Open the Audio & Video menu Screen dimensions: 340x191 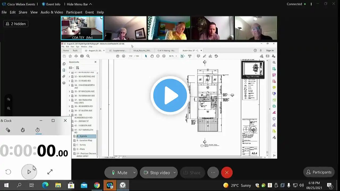[52, 12]
